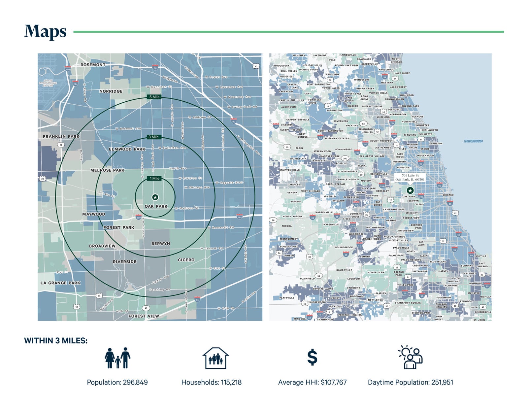Select the 5 Mile radius label
The height and width of the screenshot is (408, 528).
[x=154, y=97]
